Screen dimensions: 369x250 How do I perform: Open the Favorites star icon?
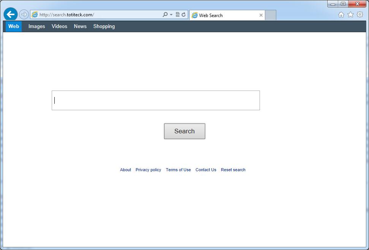coord(350,15)
